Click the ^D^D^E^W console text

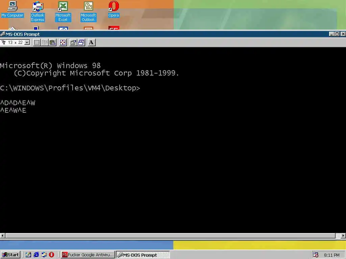pyautogui.click(x=18, y=103)
